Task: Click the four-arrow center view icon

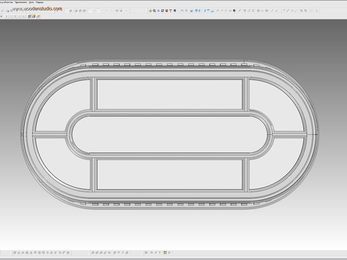Action: [x=158, y=11]
